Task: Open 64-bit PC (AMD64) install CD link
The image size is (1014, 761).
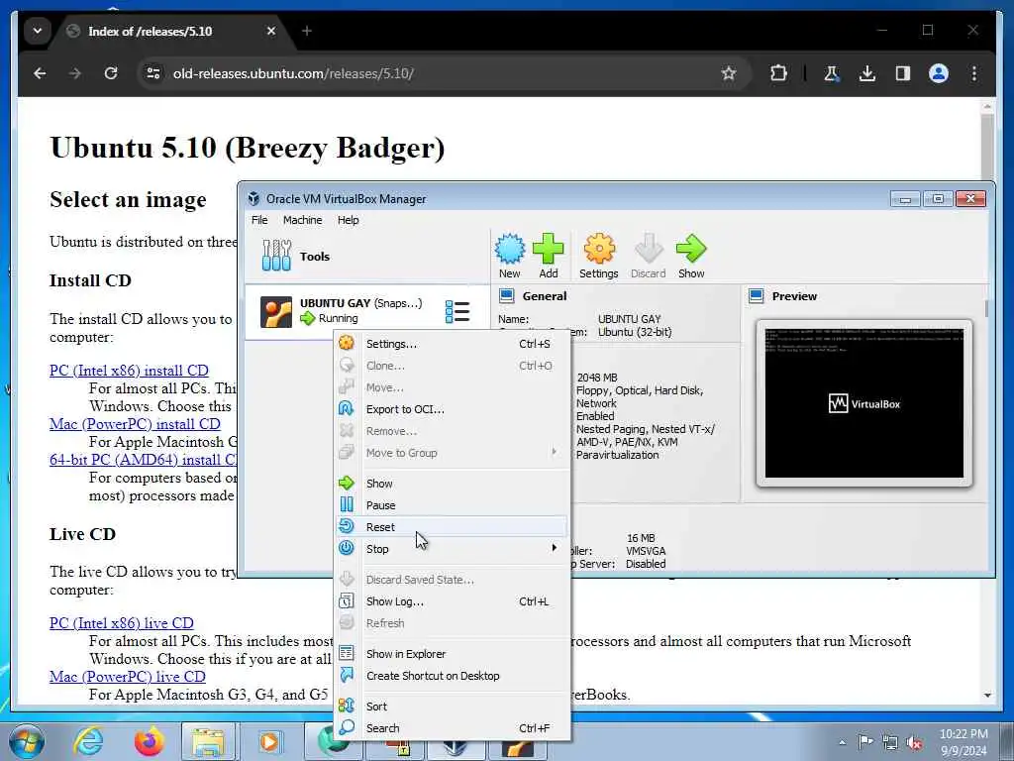Action: [x=143, y=460]
